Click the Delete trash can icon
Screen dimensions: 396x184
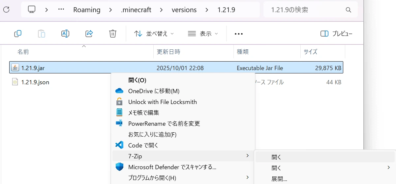click(113, 34)
